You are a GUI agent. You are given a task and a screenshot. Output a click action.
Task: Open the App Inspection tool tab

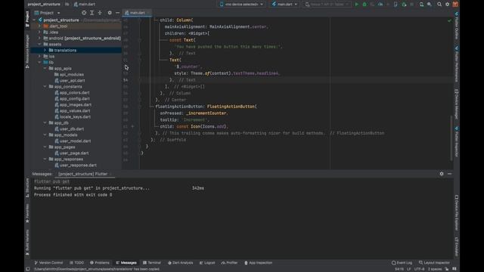tap(259, 263)
